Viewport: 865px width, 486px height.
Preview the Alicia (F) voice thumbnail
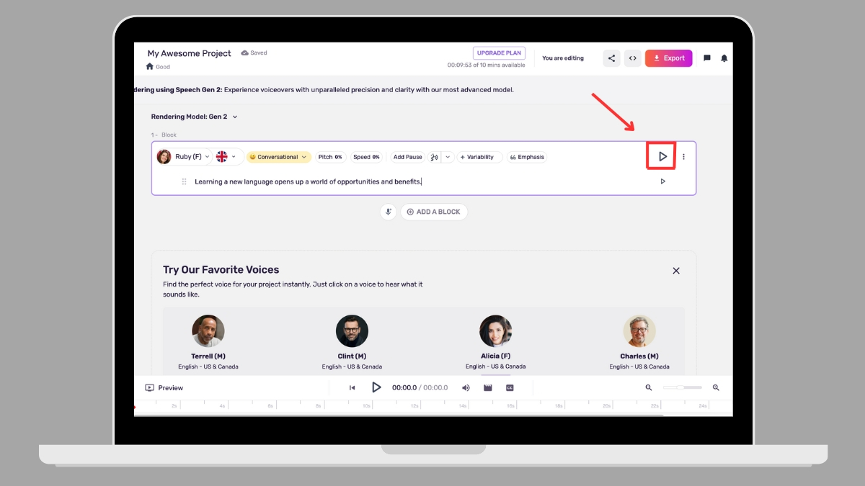[x=495, y=331]
